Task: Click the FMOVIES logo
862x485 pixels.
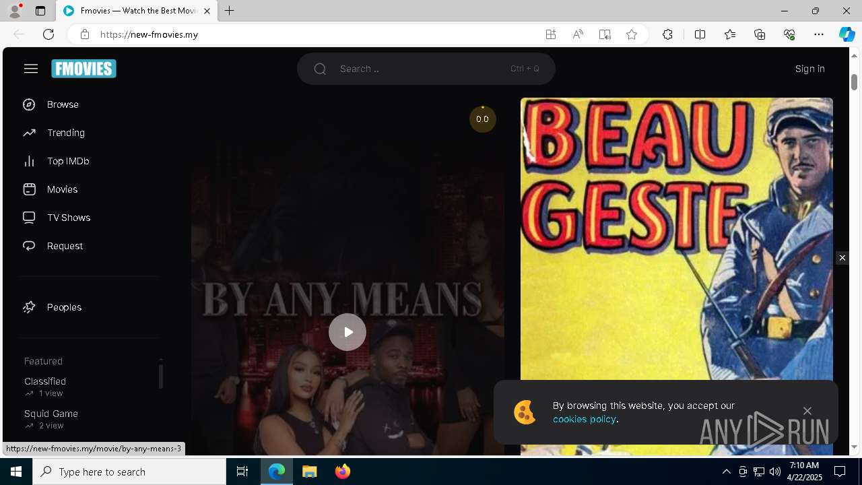Action: click(84, 69)
